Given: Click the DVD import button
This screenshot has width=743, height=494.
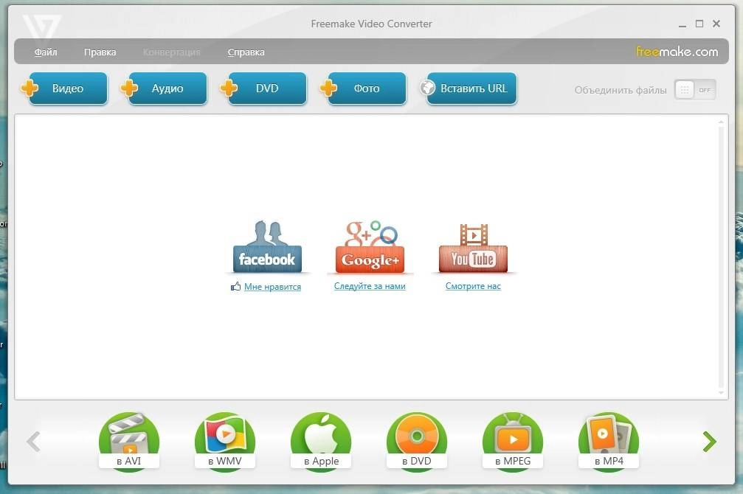Looking at the screenshot, I should point(264,88).
